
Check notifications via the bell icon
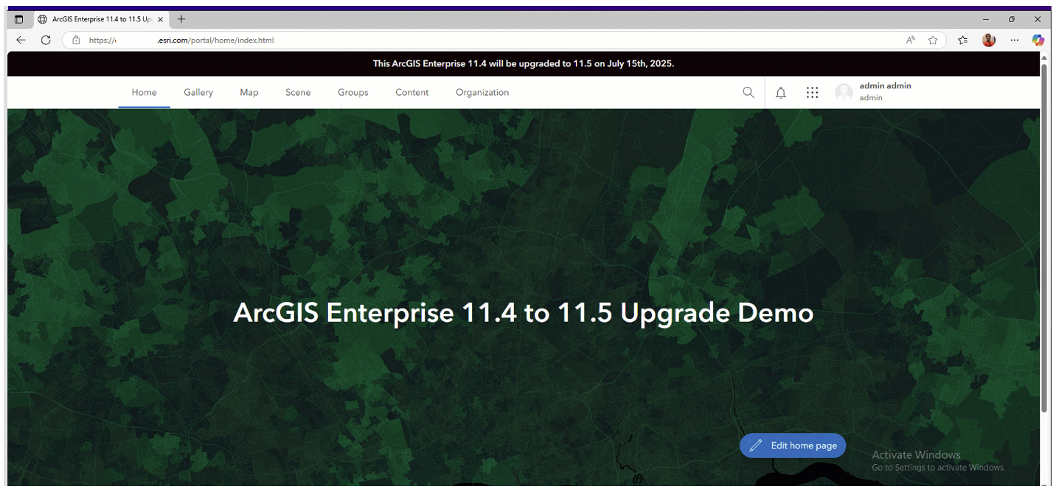780,92
